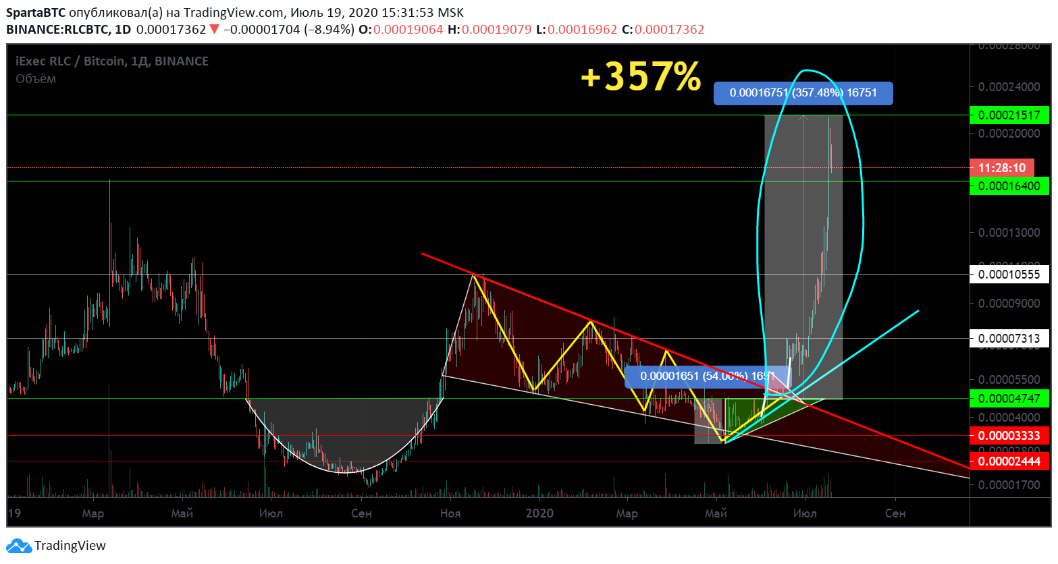This screenshot has width=1058, height=564.
Task: Click the 0.00009000 price axis value
Action: pos(1009,304)
